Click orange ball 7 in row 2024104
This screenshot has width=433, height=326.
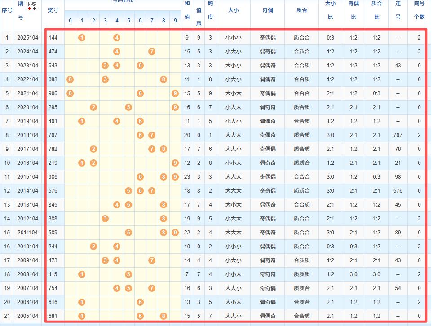point(152,52)
